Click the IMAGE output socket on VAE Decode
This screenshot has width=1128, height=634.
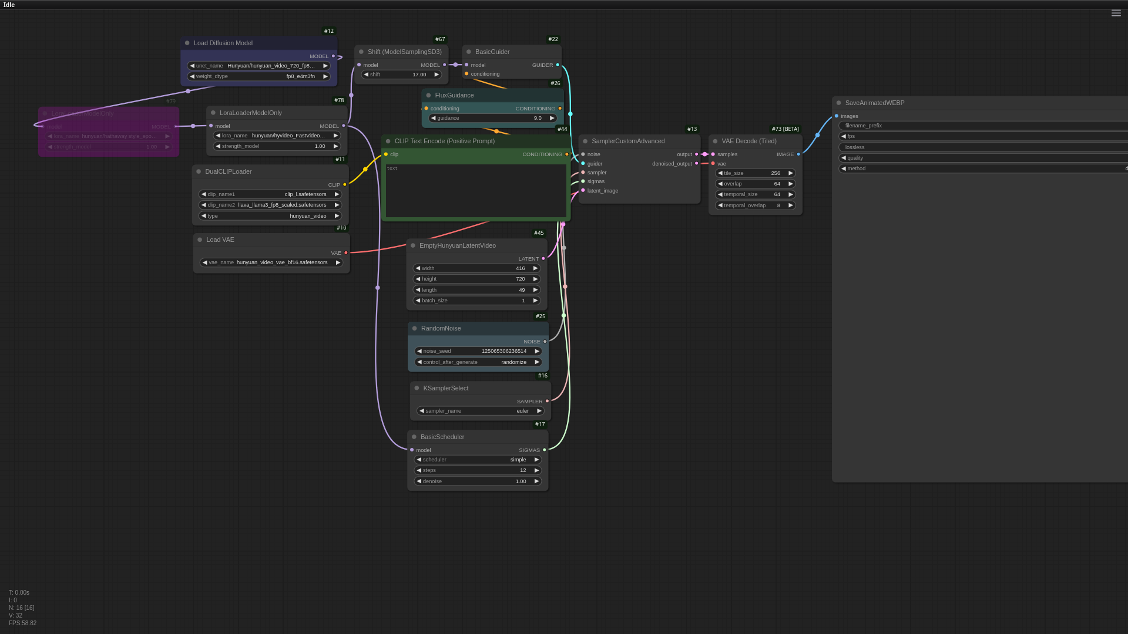click(x=798, y=154)
